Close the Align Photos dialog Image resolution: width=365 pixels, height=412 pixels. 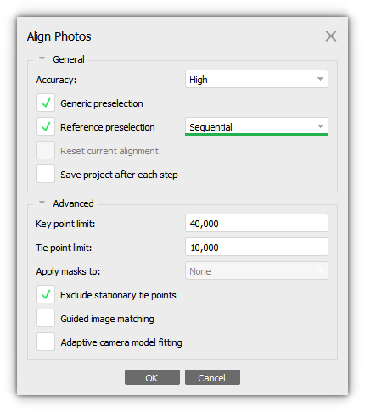coord(330,36)
